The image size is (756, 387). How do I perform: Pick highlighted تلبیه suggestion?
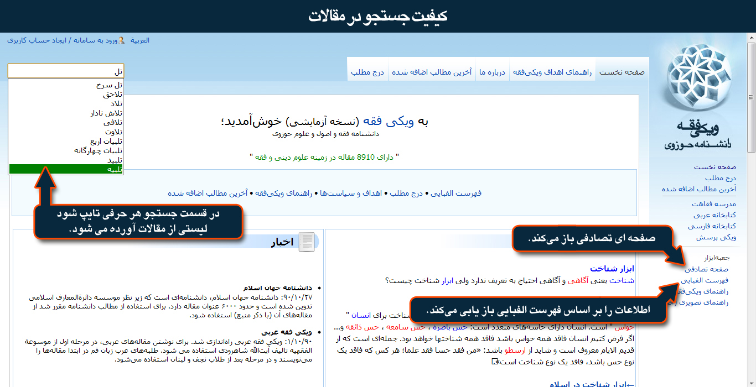coord(115,169)
